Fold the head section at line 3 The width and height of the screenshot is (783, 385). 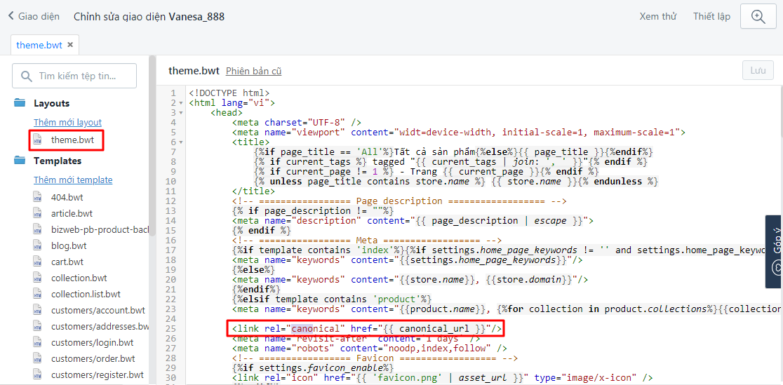(182, 113)
